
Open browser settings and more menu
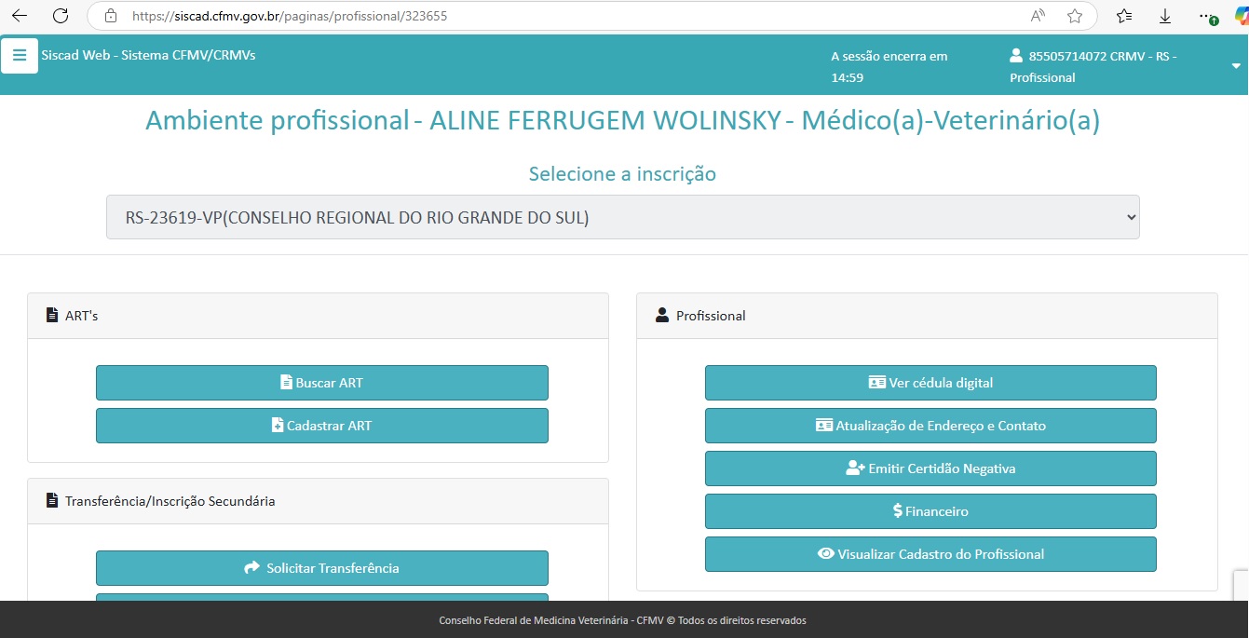[1207, 16]
